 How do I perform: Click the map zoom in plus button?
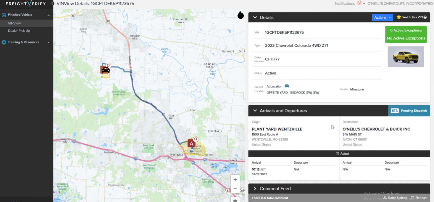click(235, 179)
